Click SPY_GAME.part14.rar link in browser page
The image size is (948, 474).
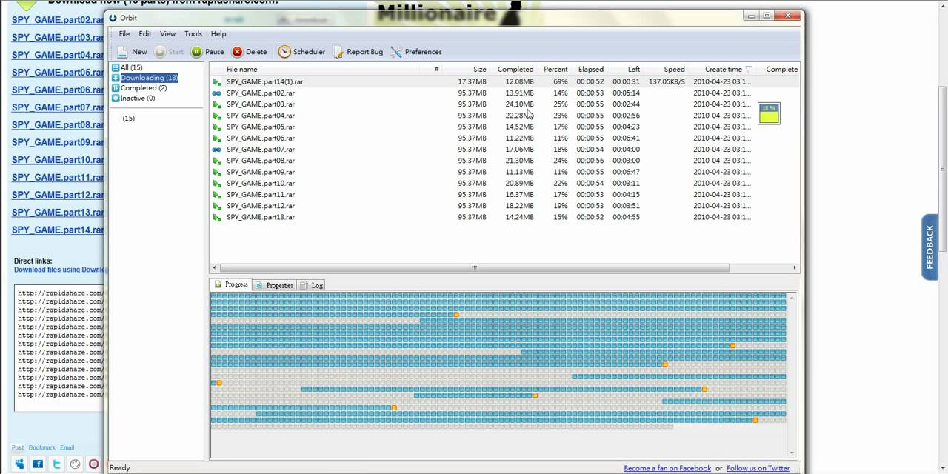[58, 230]
